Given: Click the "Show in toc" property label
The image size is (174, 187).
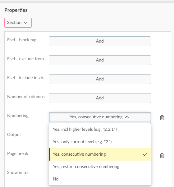Looking at the screenshot, I should pos(18,173).
